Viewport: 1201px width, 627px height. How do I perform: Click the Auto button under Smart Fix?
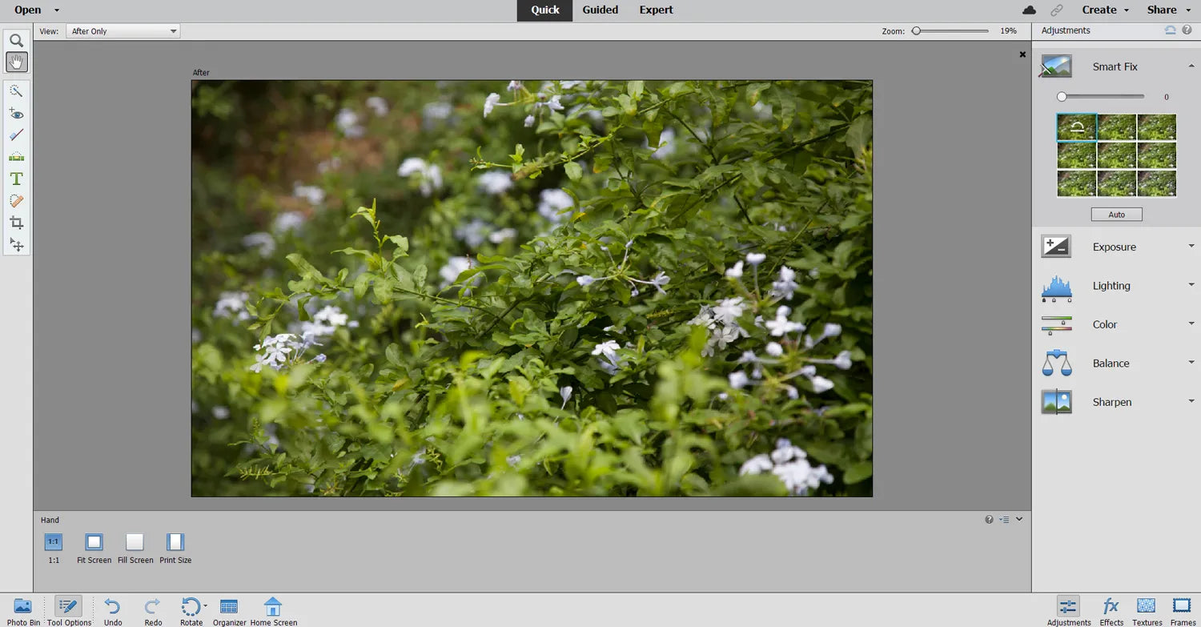point(1116,214)
